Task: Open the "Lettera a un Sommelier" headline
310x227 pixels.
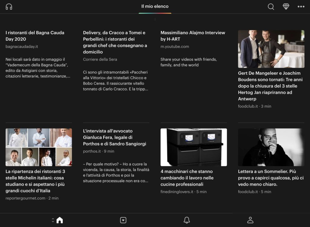Action: click(271, 178)
